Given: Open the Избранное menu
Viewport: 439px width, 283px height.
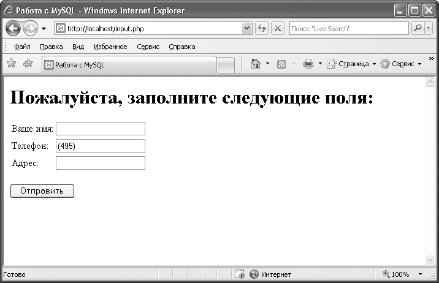Looking at the screenshot, I should point(110,47).
